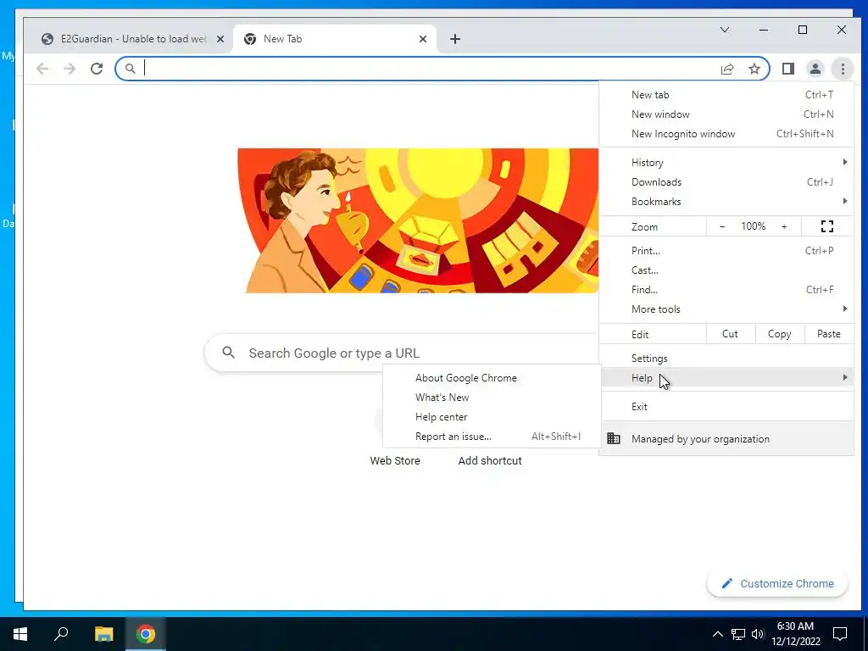This screenshot has height=651, width=868.
Task: Click the Customize Chrome button
Action: (x=777, y=583)
